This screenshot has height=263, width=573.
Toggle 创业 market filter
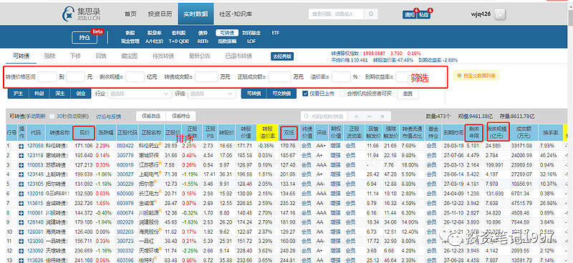coord(81,94)
